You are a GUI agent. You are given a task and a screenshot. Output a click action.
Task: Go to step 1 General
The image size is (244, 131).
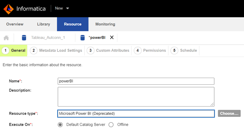(13, 50)
